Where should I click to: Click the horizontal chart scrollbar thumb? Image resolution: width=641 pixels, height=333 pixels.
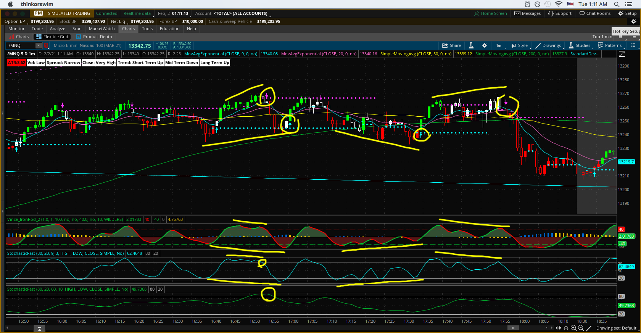[x=513, y=328]
